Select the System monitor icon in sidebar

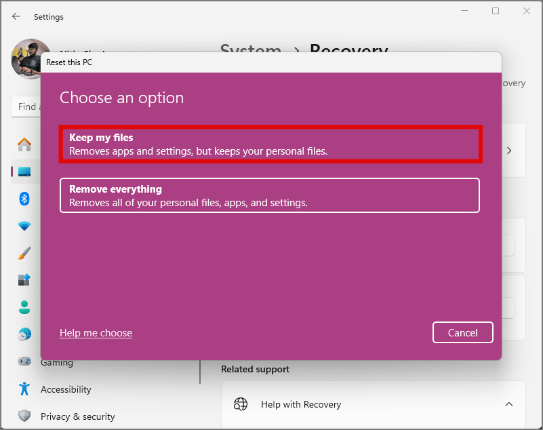[24, 172]
